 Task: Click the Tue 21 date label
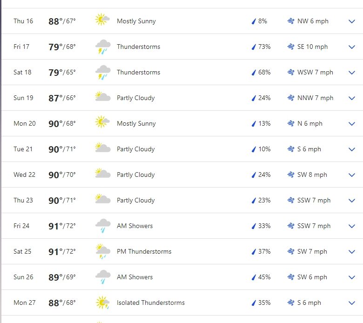pyautogui.click(x=22, y=149)
